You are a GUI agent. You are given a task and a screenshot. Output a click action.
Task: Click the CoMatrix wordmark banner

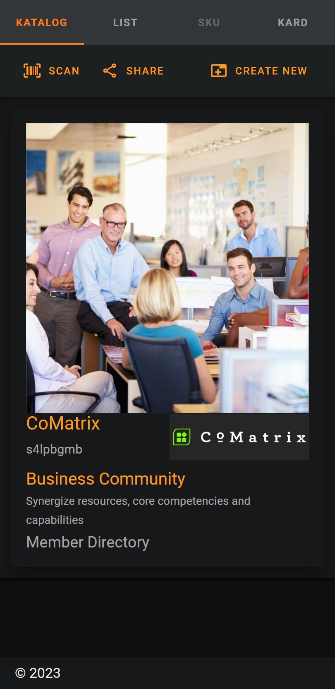pos(239,437)
